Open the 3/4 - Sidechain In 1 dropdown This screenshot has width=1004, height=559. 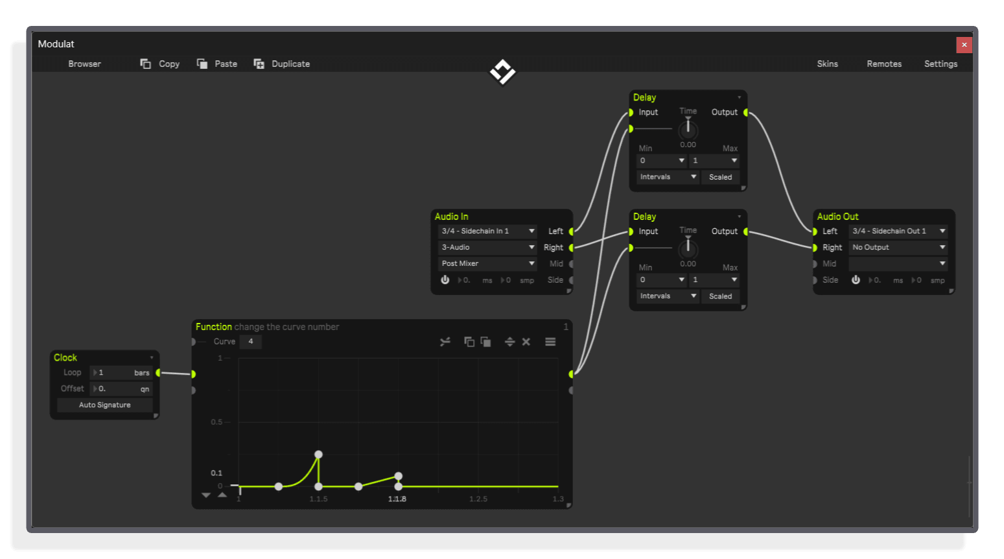[x=487, y=232]
